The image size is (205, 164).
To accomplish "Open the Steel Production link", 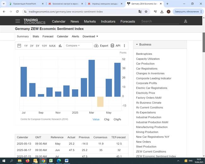I will pyautogui.click(x=146, y=147).
